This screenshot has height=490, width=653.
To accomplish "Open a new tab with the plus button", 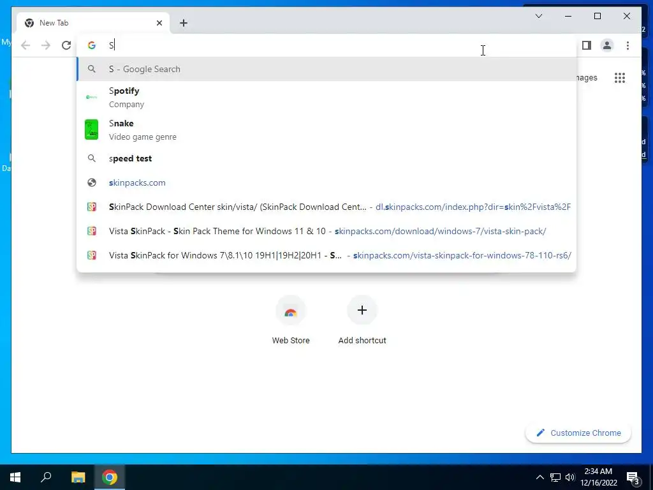I will click(x=184, y=23).
